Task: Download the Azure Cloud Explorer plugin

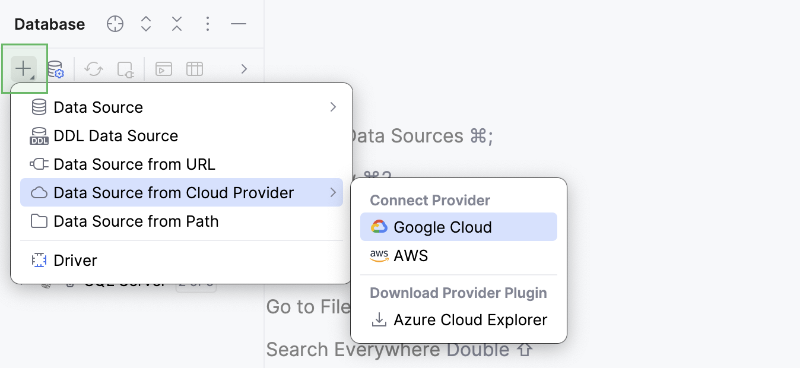Action: tap(469, 320)
